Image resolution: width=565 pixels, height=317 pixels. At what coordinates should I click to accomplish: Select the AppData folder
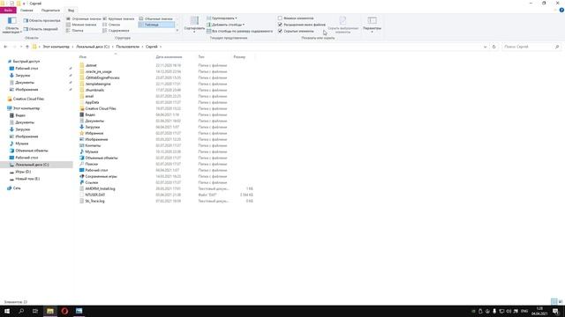click(x=92, y=102)
